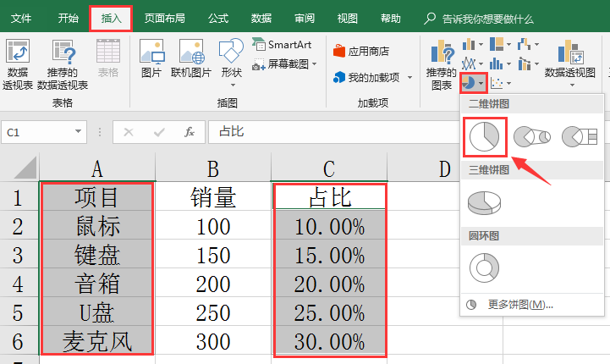Insert a Picture (图片)
610x364 pixels.
[x=151, y=58]
